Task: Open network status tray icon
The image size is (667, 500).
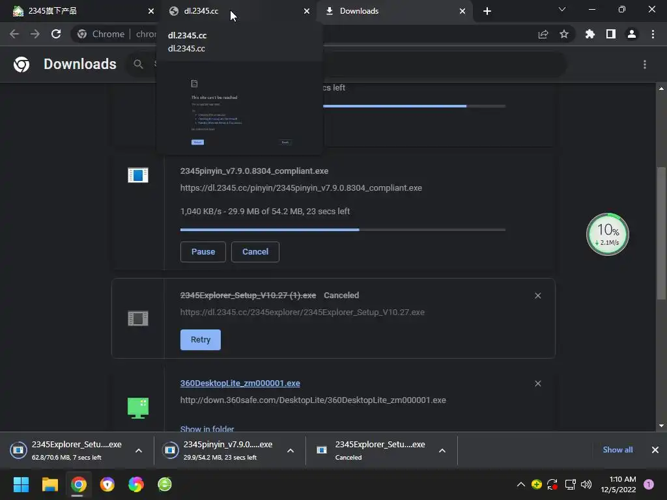Action: point(570,484)
